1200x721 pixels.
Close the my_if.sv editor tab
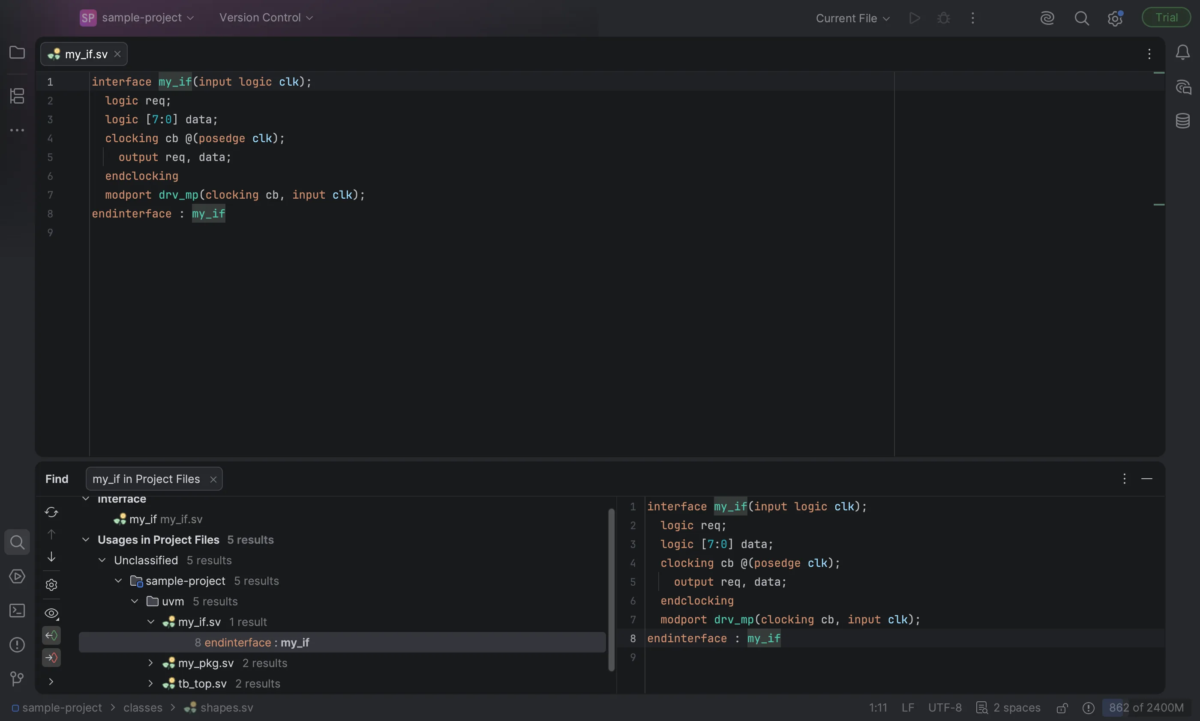(117, 54)
